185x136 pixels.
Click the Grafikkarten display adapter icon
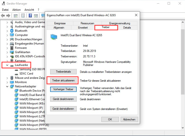[12, 52]
